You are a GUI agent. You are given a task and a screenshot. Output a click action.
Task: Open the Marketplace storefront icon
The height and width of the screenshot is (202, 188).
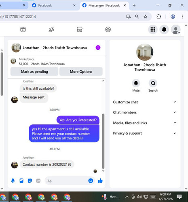[80, 29]
